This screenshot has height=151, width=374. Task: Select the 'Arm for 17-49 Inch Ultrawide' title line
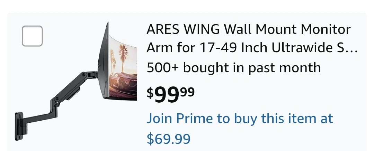pyautogui.click(x=252, y=48)
